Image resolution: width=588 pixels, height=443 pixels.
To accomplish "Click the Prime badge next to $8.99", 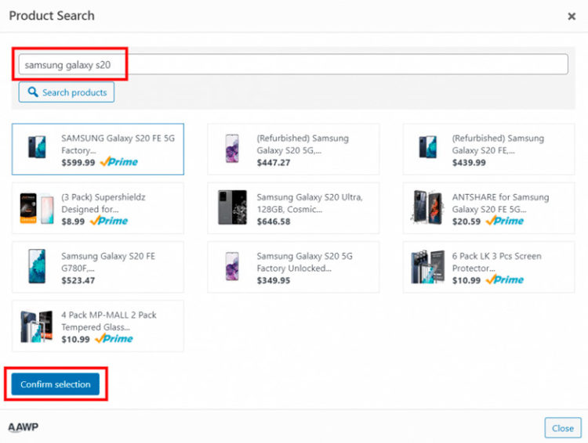I will 109,221.
